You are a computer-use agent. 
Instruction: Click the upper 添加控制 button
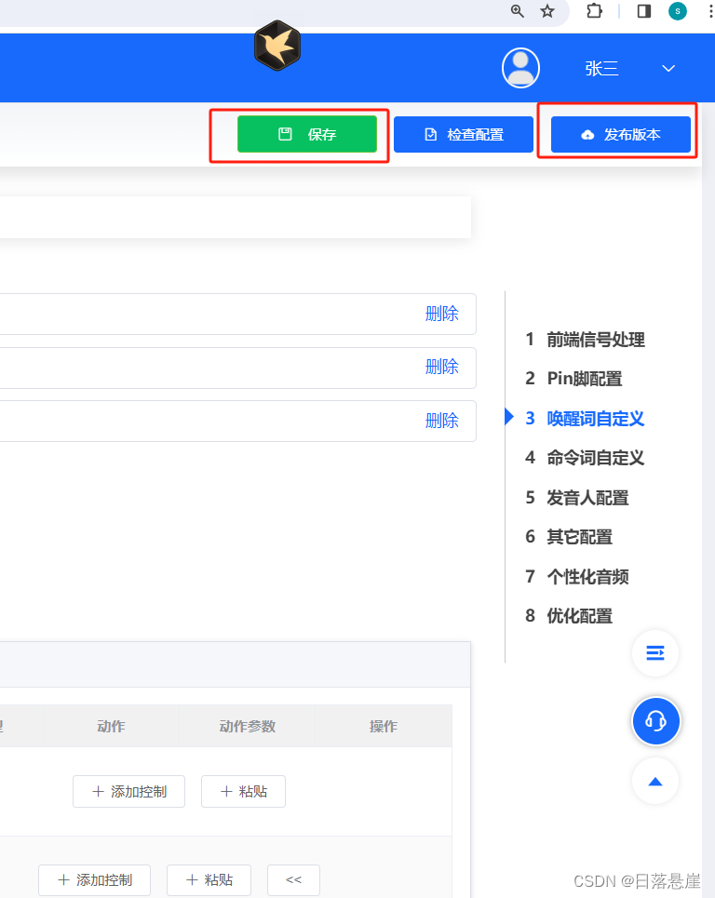coord(128,792)
